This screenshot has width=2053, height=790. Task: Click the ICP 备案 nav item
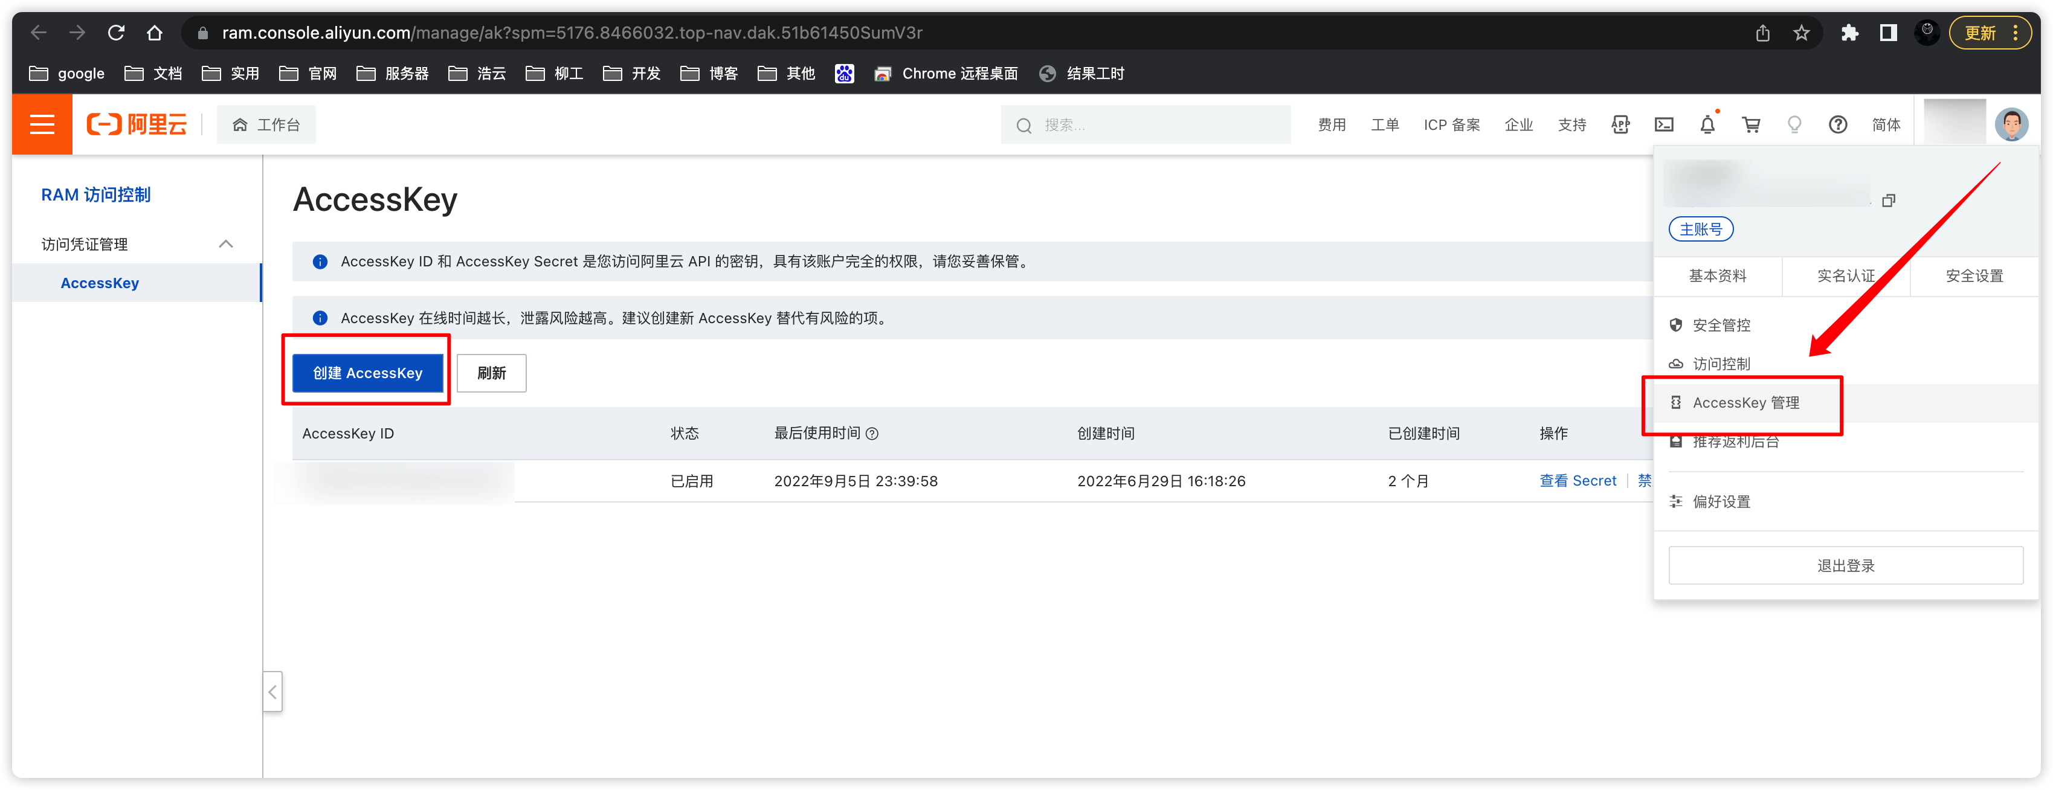(x=1451, y=124)
